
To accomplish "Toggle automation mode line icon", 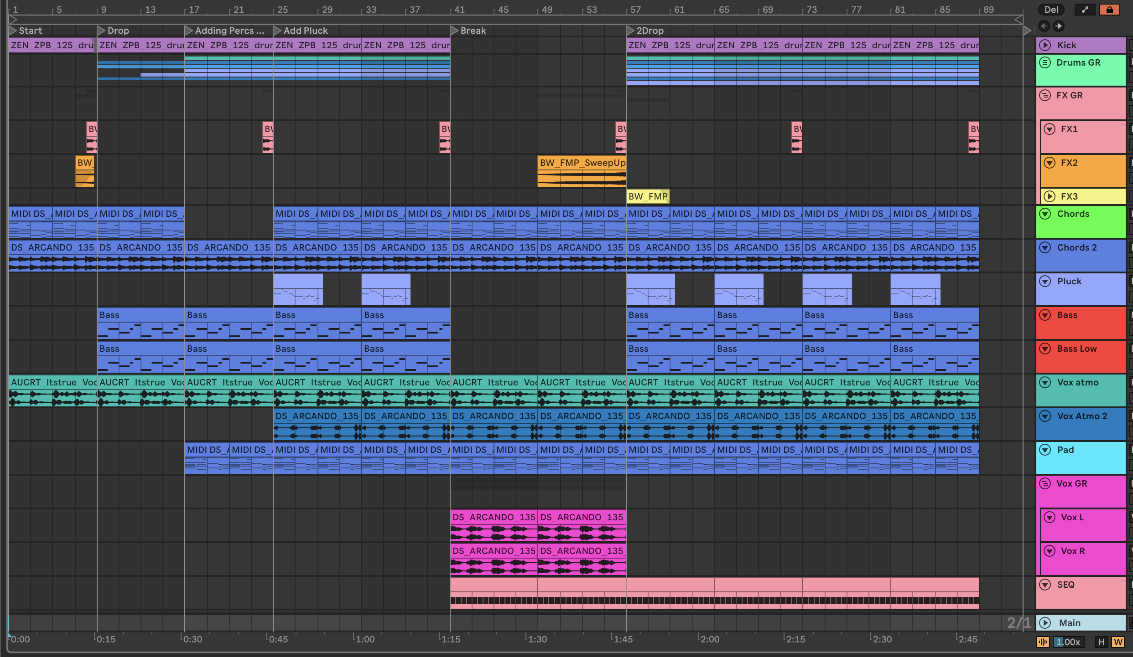I will [1085, 10].
